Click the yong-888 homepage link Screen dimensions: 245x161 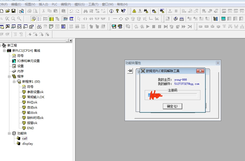(x=181, y=80)
